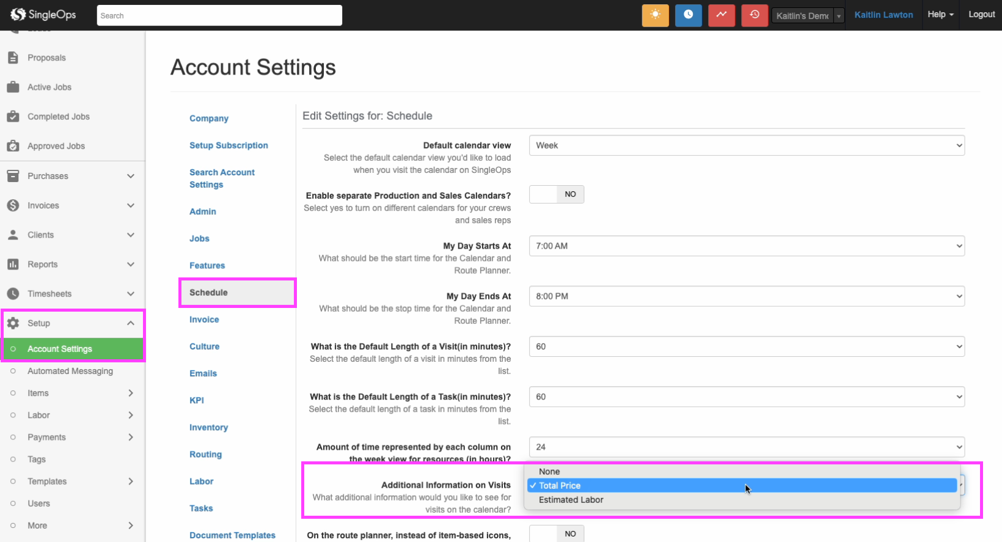
Task: Click the Logout link
Action: click(981, 15)
